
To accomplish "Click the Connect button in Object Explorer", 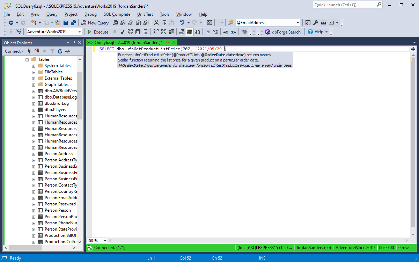I will 13,51.
